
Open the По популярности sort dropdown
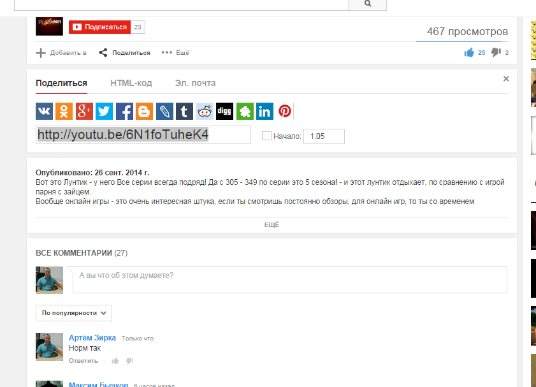(74, 313)
